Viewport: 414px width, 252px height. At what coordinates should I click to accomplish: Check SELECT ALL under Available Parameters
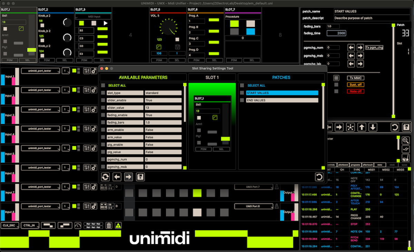tap(103, 85)
